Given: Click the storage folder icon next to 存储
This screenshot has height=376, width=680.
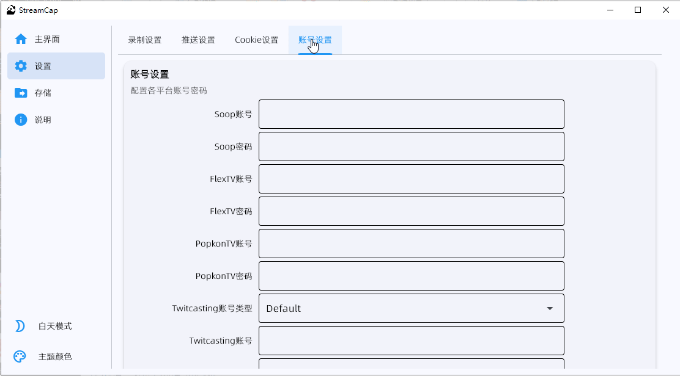Looking at the screenshot, I should coord(20,92).
